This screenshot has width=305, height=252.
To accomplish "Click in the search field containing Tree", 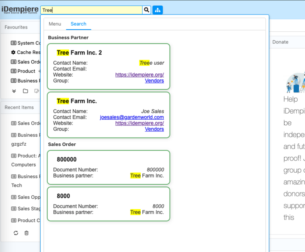I will (91, 10).
